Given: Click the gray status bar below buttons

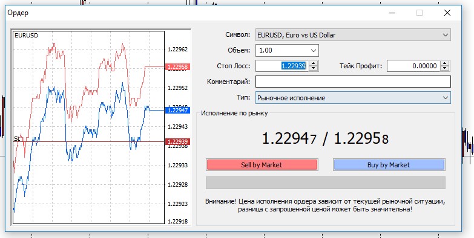Looking at the screenshot, I should tap(326, 183).
